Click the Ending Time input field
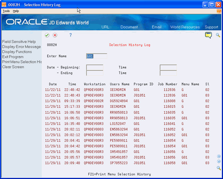223x179 pixels. [x=168, y=73]
